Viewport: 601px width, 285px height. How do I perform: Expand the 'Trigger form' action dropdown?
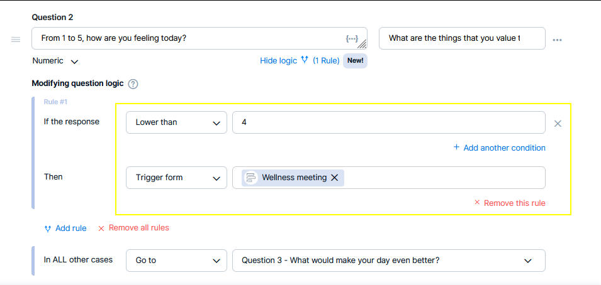pyautogui.click(x=176, y=178)
